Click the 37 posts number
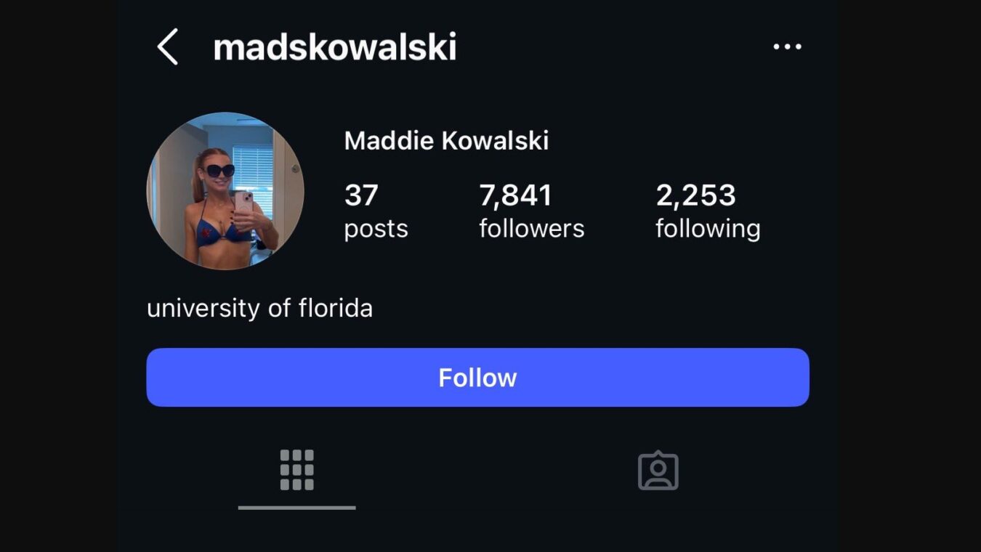Screen dimensions: 981x552 pyautogui.click(x=361, y=195)
